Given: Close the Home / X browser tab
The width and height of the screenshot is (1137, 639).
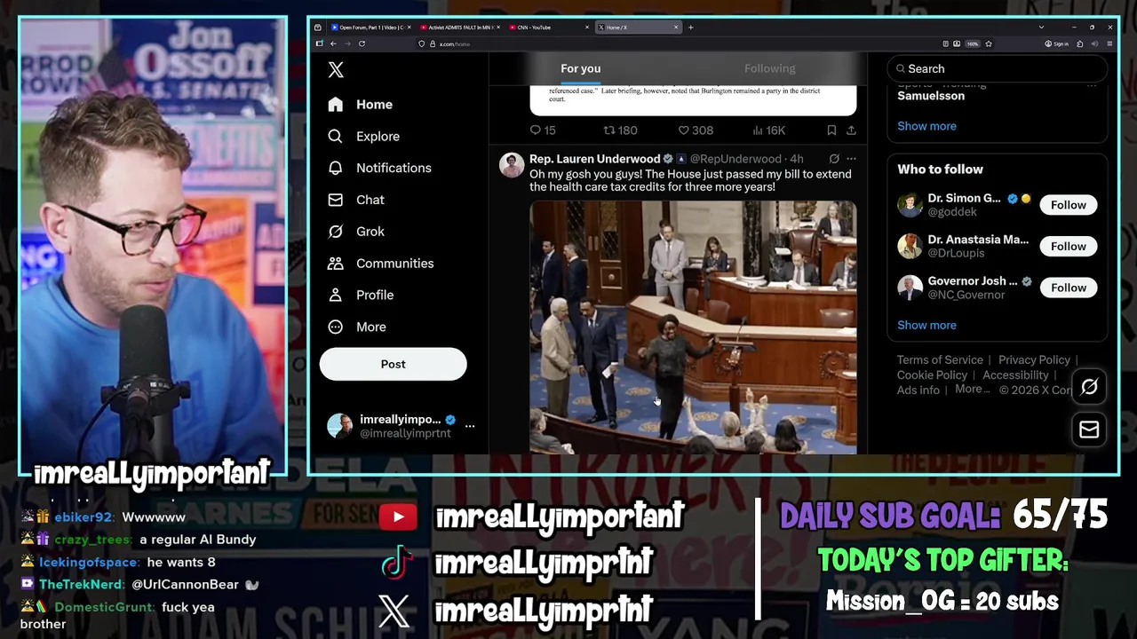Looking at the screenshot, I should (676, 28).
